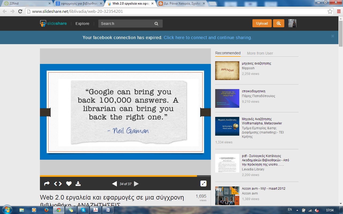
Task: Click the volume icon in system tray
Action: [x=317, y=210]
